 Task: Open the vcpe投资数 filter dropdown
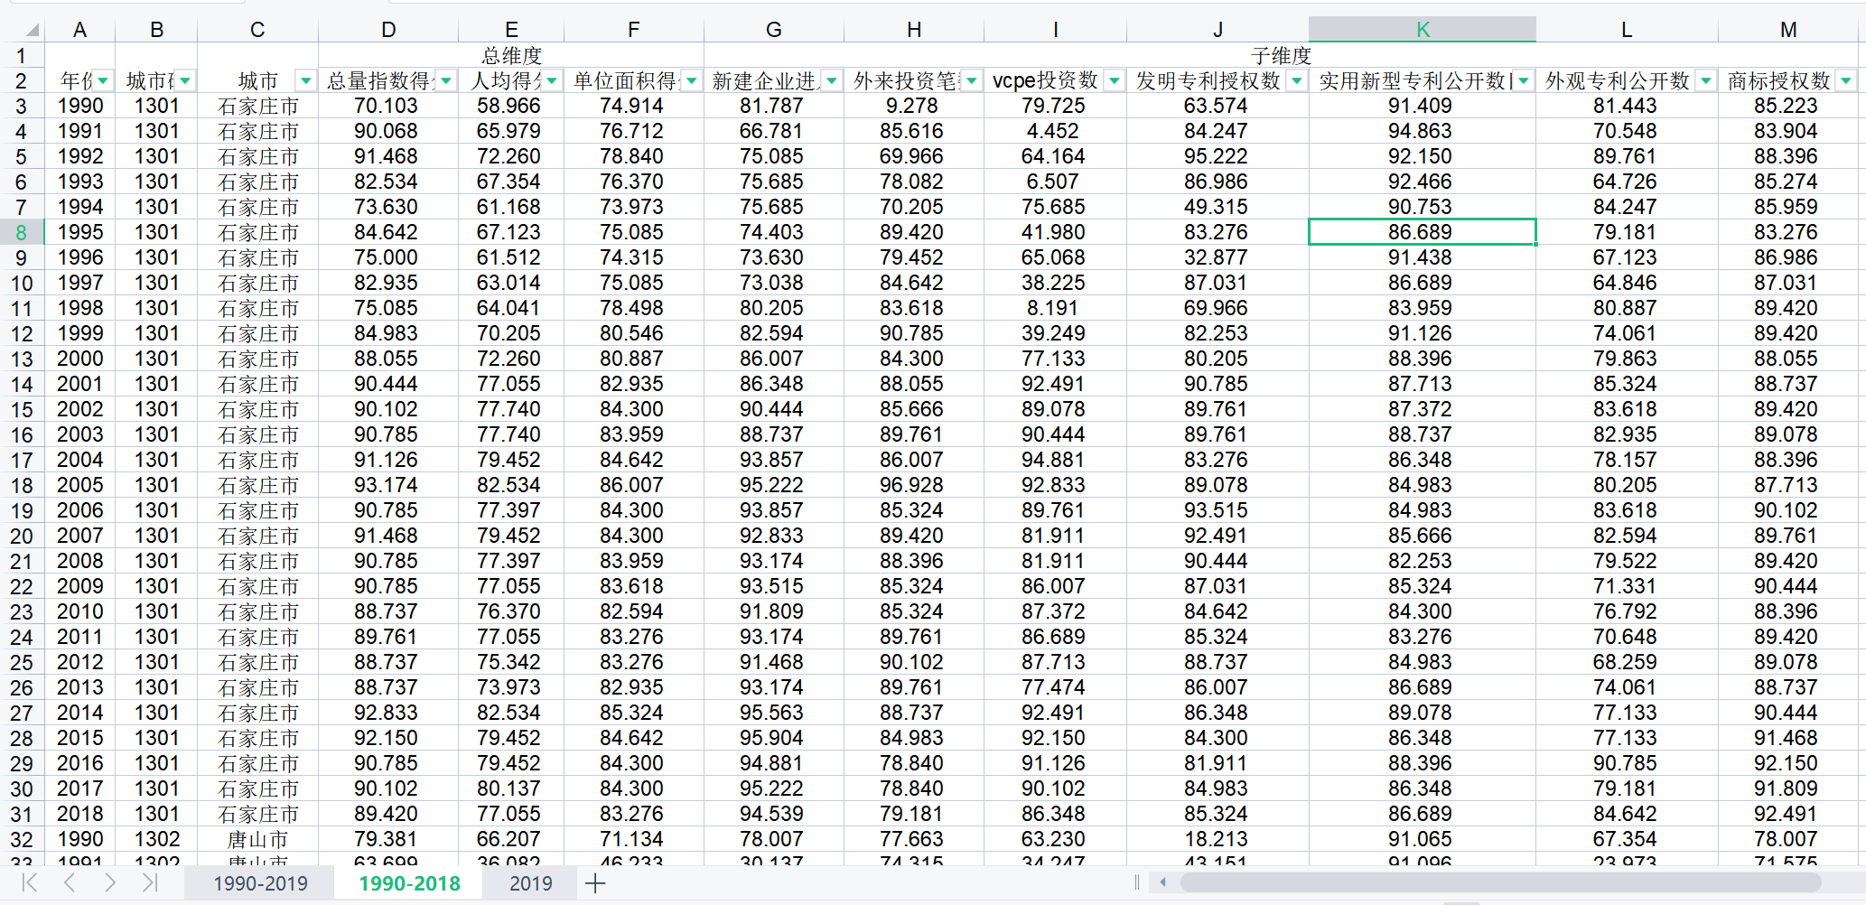(x=1115, y=81)
